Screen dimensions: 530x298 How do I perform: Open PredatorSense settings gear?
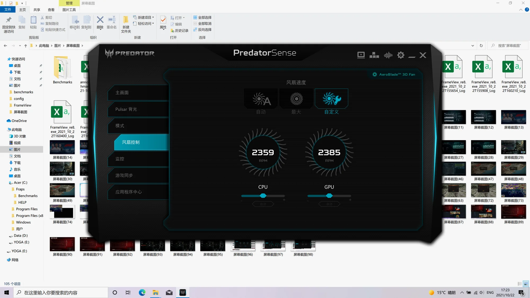pyautogui.click(x=401, y=55)
